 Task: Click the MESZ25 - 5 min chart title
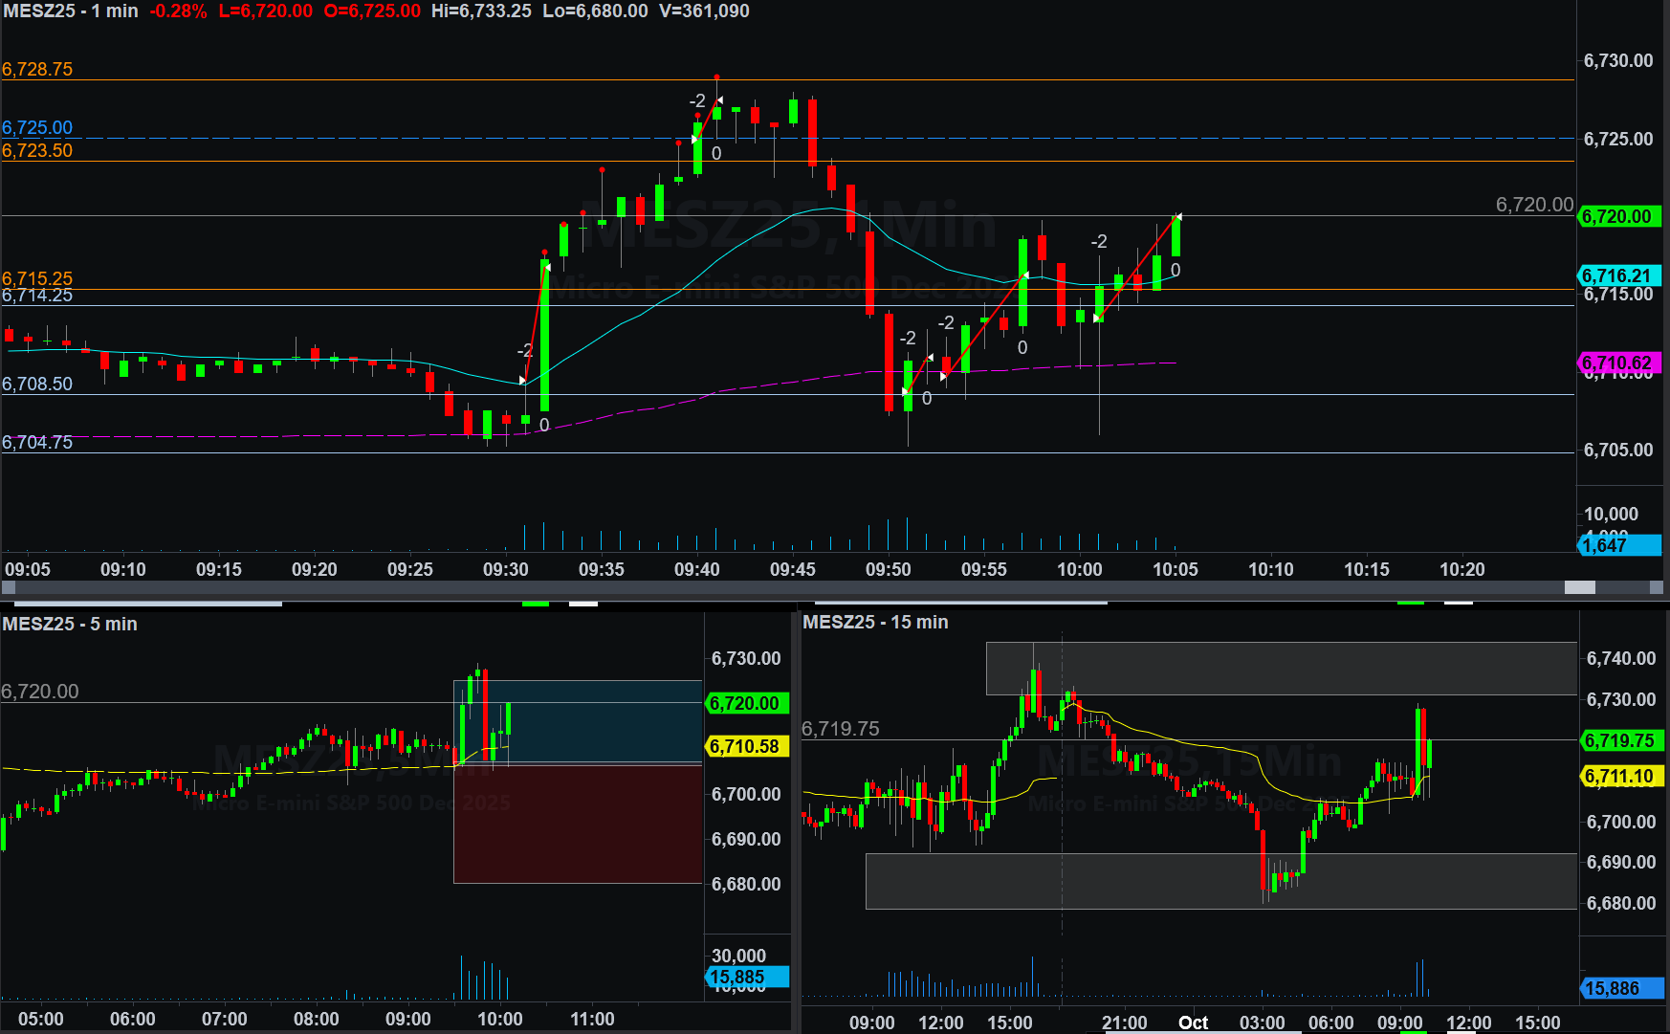(x=70, y=624)
